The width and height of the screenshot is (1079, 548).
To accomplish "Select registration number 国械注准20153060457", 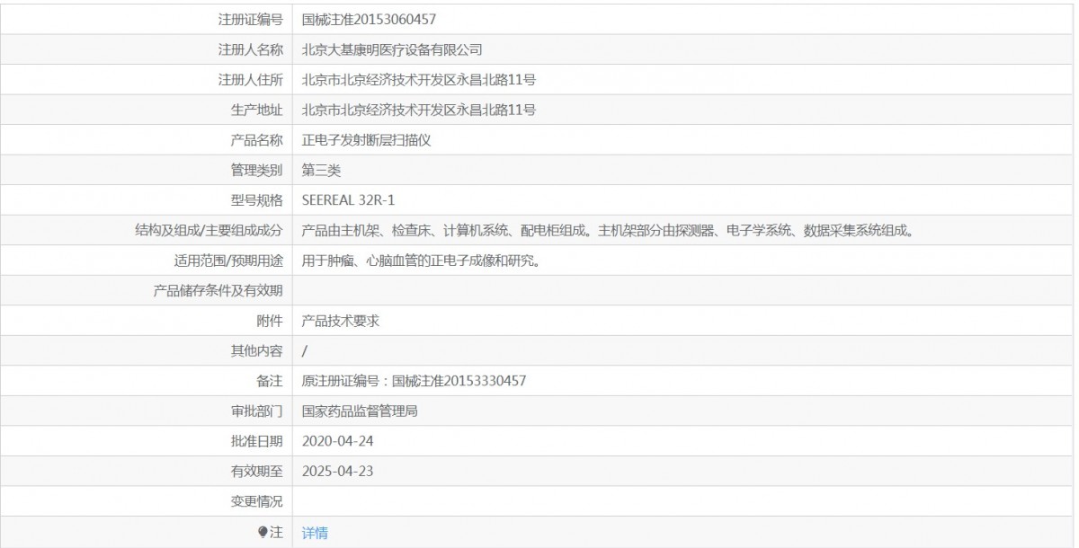I will point(370,19).
